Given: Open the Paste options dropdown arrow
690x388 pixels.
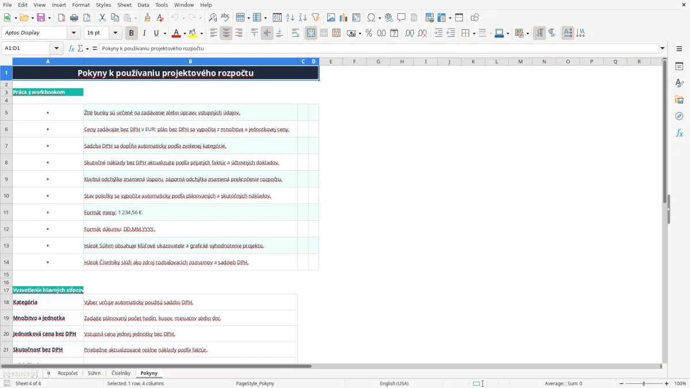Looking at the screenshot, I should pyautogui.click(x=135, y=18).
